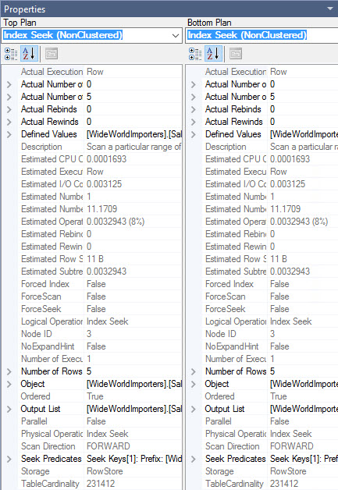The image size is (338, 490).
Task: Expand Bottom Plan Output List row
Action: tap(194, 409)
